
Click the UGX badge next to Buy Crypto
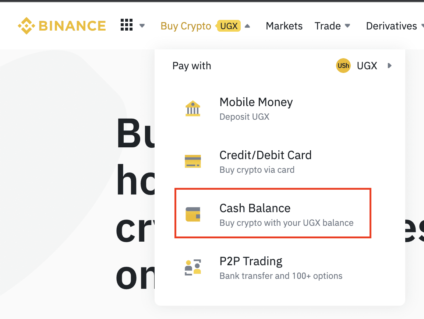229,26
